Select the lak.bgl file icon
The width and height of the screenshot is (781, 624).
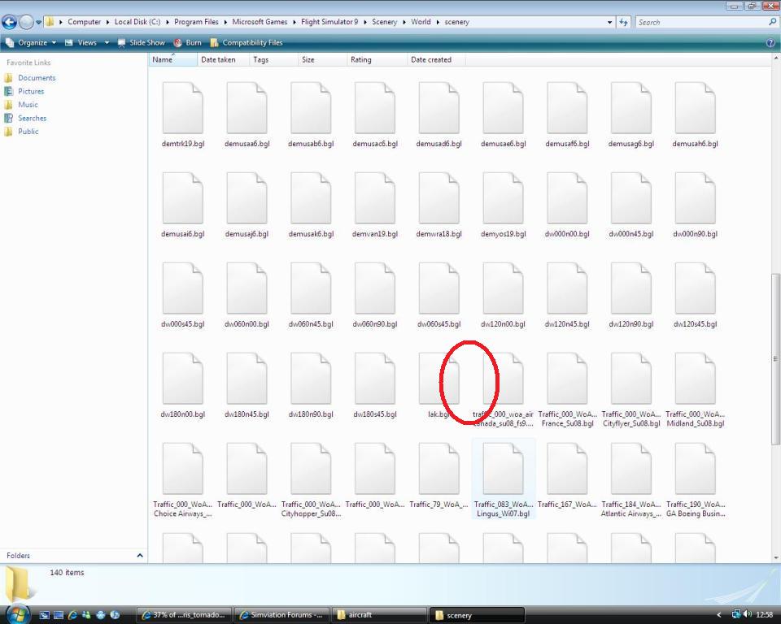pyautogui.click(x=438, y=379)
